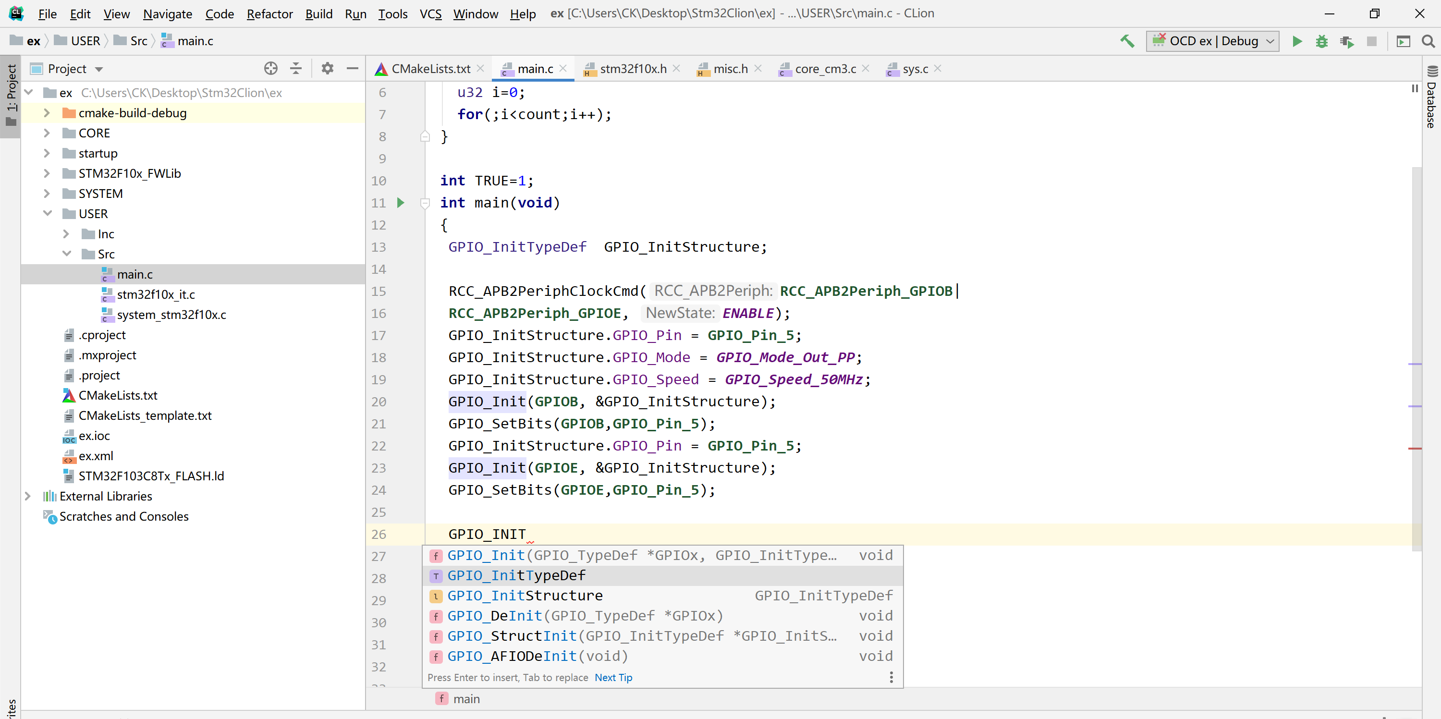This screenshot has width=1441, height=719.
Task: Open the Tools menu
Action: coord(393,13)
